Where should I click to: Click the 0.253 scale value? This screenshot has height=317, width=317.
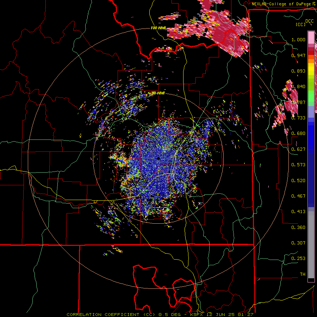(298, 259)
